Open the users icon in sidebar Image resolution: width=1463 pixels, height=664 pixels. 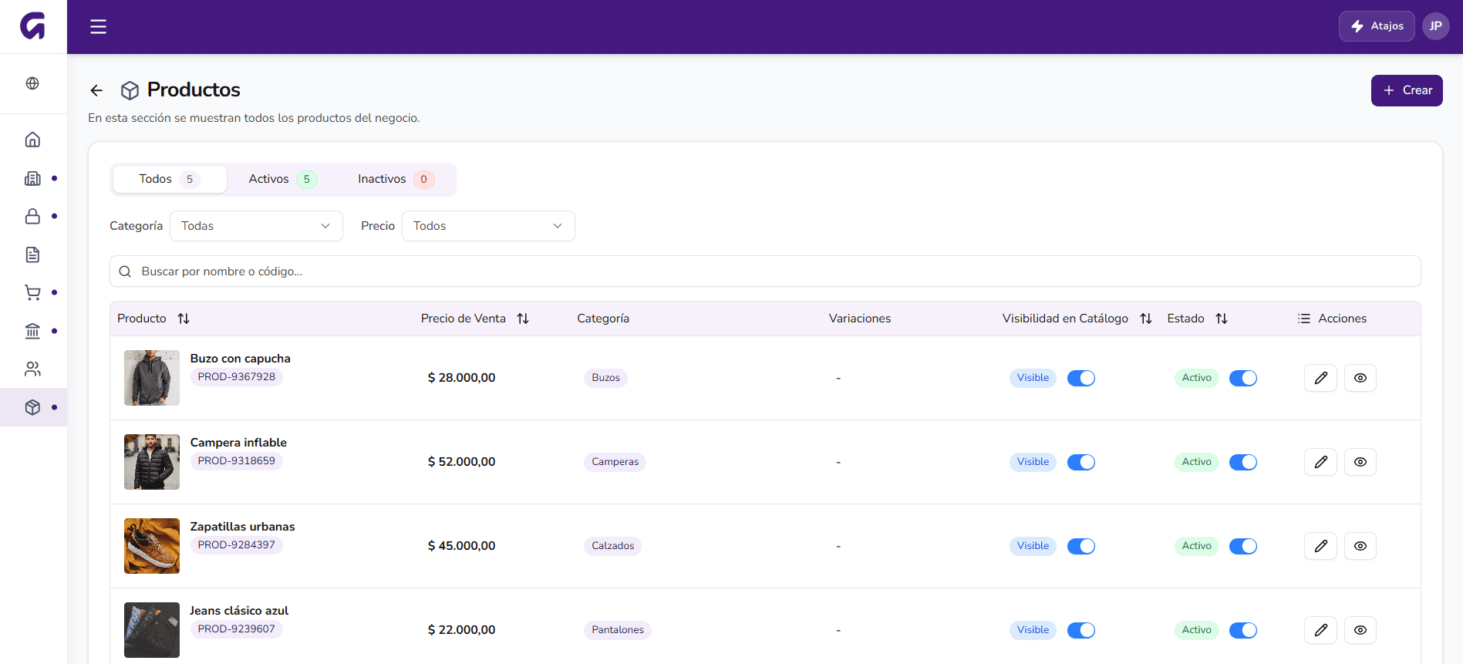[32, 369]
